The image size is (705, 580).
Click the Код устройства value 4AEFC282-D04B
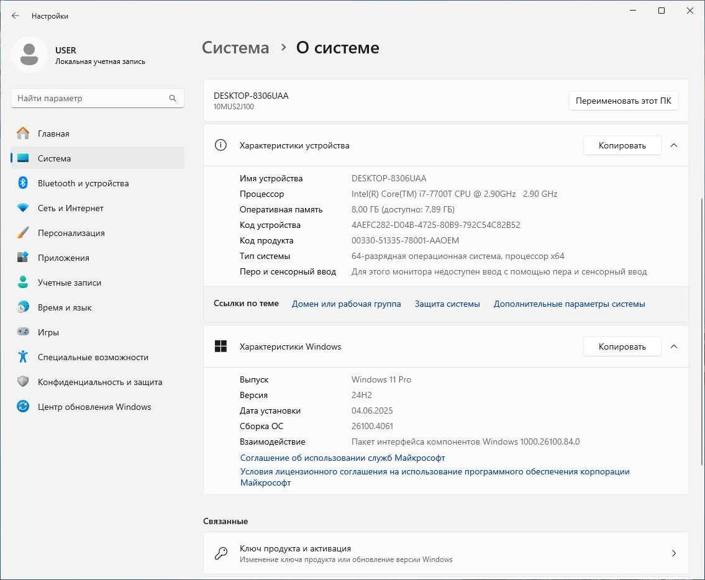[x=435, y=225]
